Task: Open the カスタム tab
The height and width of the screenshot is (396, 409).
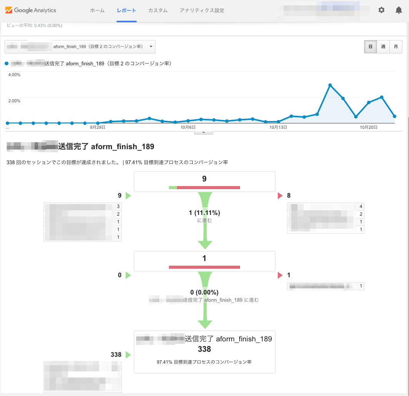Action: click(158, 10)
